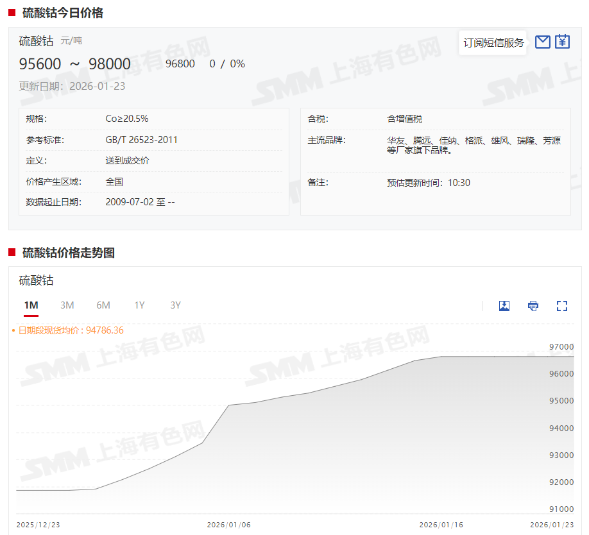Viewport: 589px width, 535px height.
Task: Print the 硫酸钴 price chart
Action: [533, 306]
